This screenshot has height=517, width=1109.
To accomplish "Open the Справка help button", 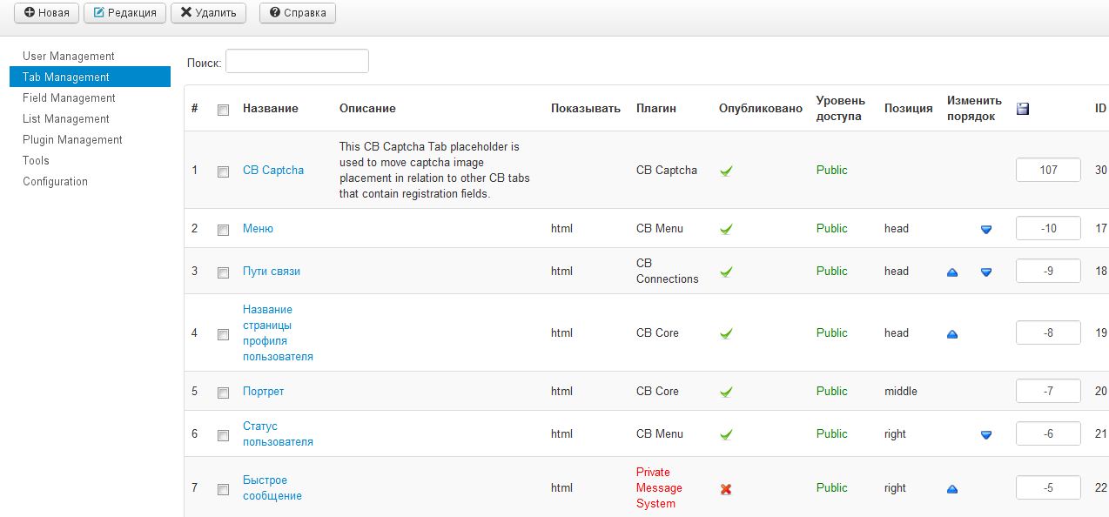I will [x=298, y=13].
